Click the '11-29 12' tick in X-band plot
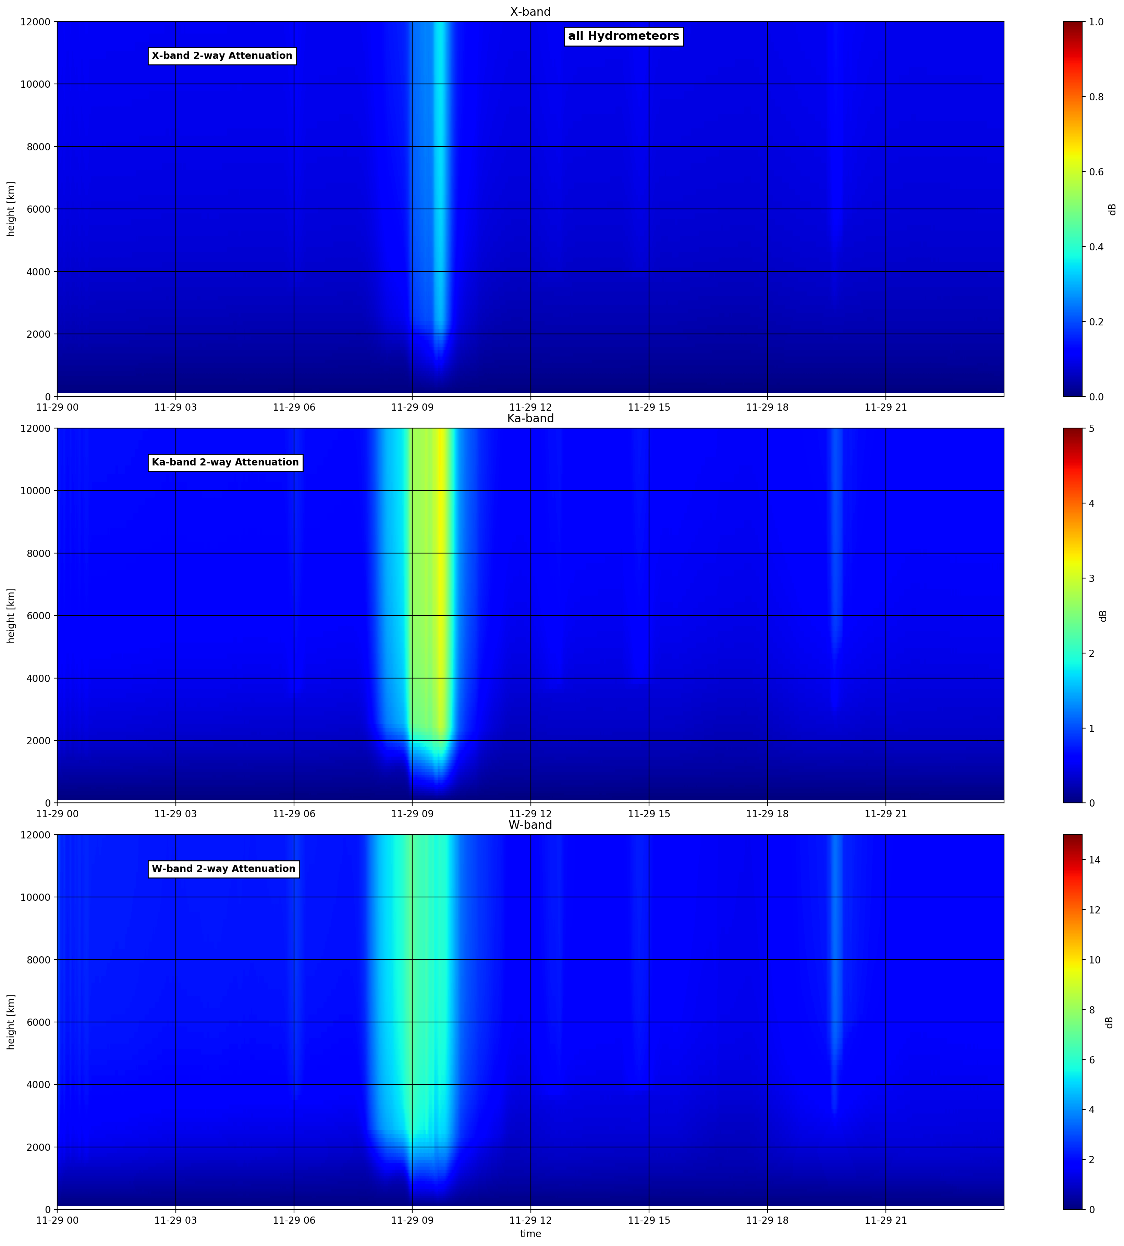This screenshot has height=1246, width=1124. (530, 407)
